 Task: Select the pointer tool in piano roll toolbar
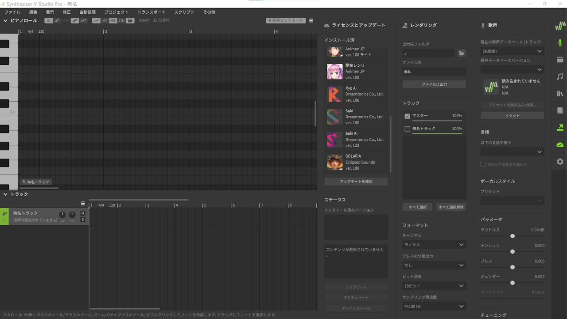[x=49, y=20]
